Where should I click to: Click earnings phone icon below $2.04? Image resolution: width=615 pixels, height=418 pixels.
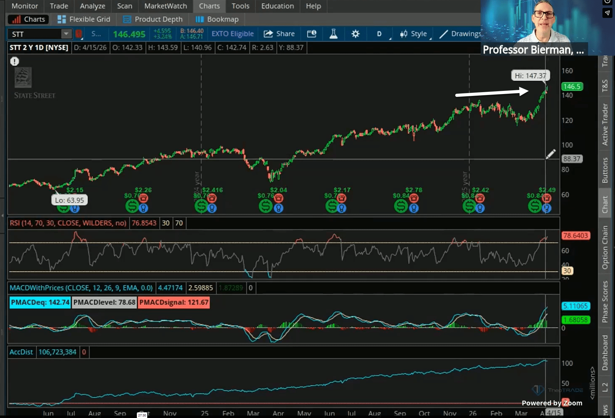(x=279, y=198)
